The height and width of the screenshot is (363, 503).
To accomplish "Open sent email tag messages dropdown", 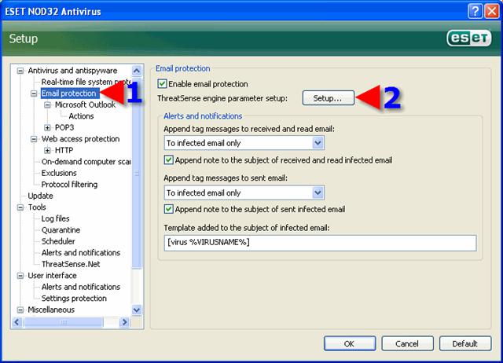I will [318, 192].
